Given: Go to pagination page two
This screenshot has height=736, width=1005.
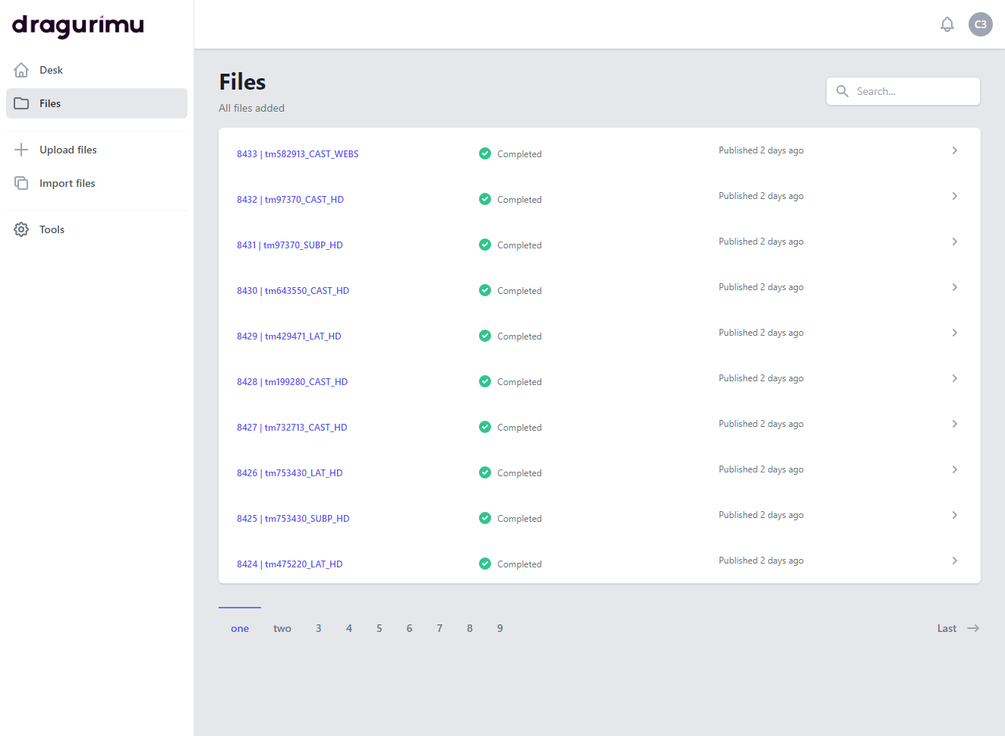Looking at the screenshot, I should [282, 628].
